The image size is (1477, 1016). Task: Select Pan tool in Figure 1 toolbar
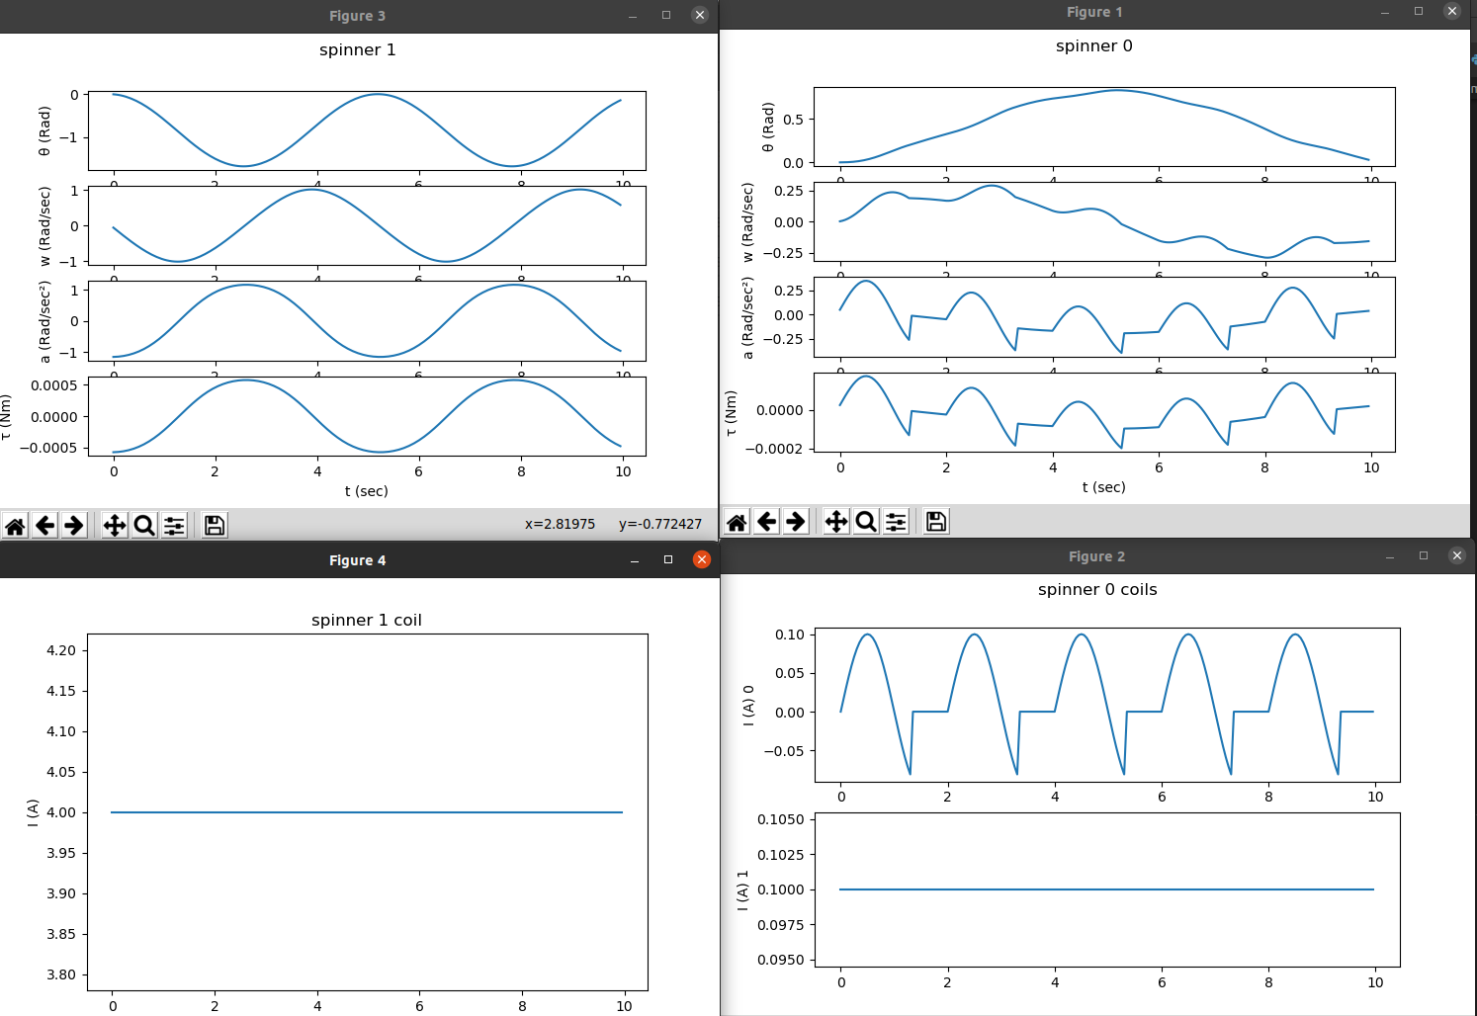(836, 521)
